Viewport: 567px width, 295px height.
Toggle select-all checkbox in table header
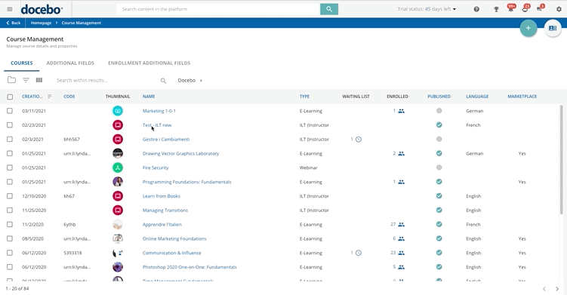coord(10,97)
